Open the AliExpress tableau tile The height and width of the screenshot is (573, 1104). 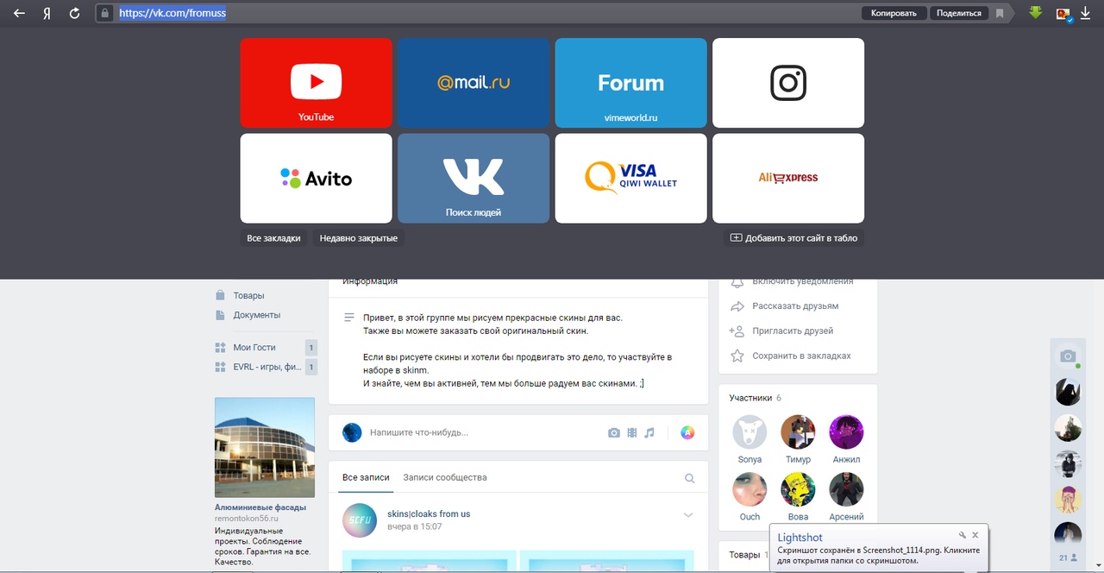click(x=788, y=178)
